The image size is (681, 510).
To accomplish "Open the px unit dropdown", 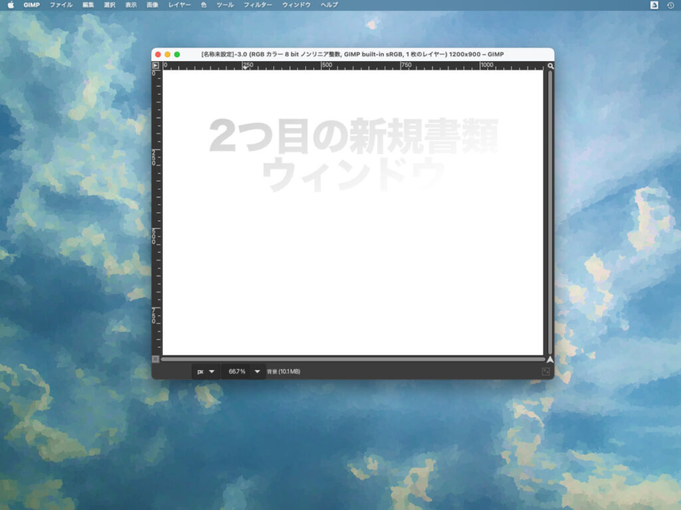I will click(x=205, y=372).
